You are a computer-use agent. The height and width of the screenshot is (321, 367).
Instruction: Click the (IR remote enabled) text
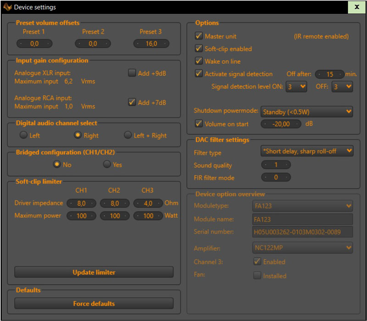pyautogui.click(x=321, y=36)
